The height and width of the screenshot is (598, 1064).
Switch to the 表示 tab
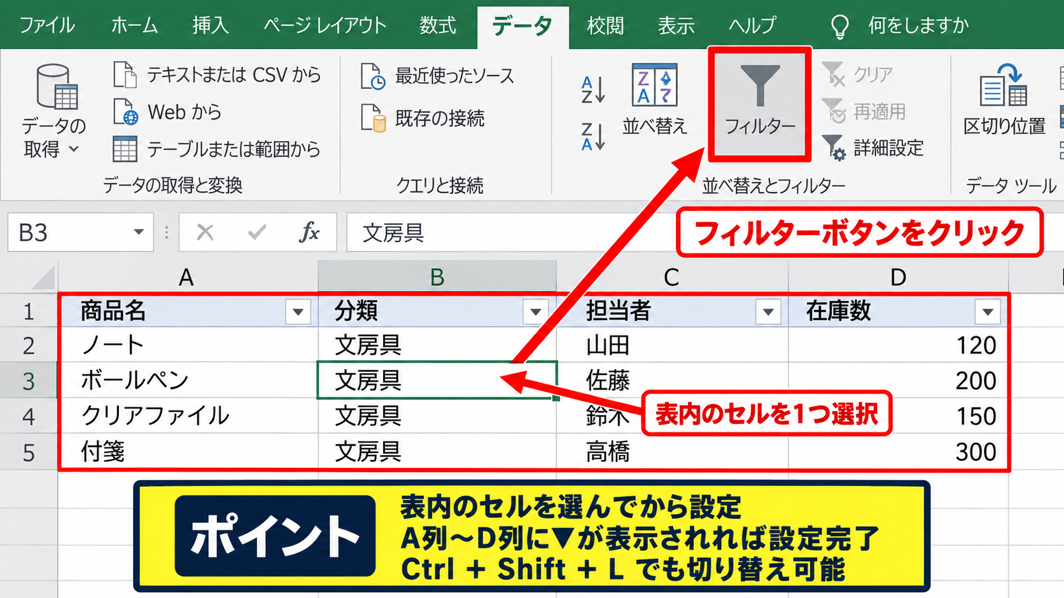(676, 25)
